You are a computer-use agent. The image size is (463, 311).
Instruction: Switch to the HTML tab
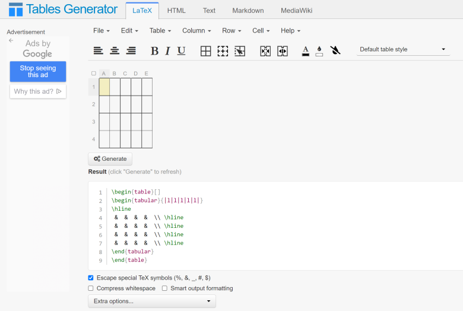pyautogui.click(x=176, y=11)
